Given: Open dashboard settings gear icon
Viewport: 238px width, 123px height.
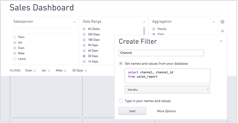Looking at the screenshot, I should pos(222,22).
